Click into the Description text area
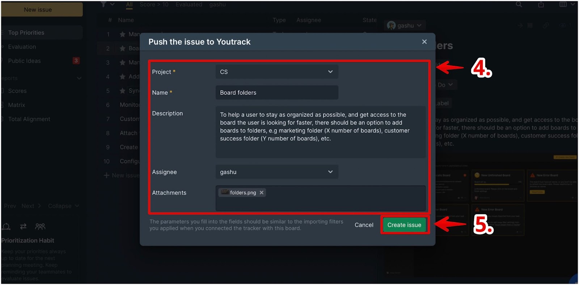 tap(321, 132)
